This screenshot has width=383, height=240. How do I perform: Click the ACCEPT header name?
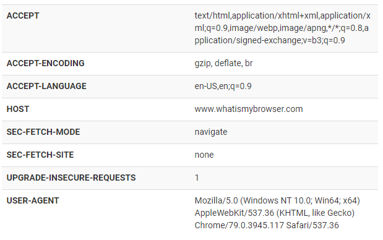coord(23,15)
